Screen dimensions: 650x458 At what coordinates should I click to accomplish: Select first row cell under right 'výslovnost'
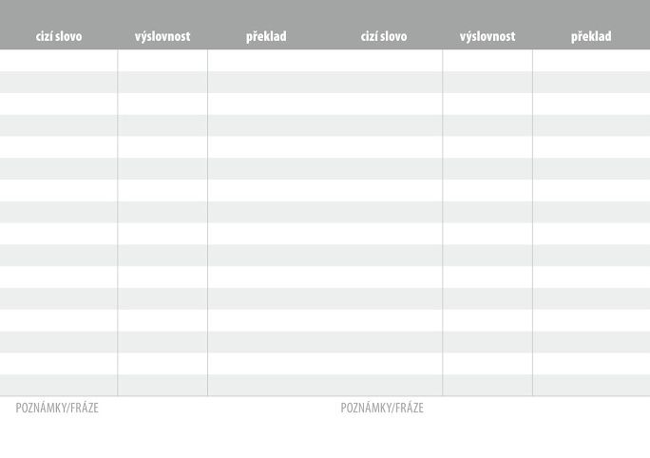(x=487, y=60)
